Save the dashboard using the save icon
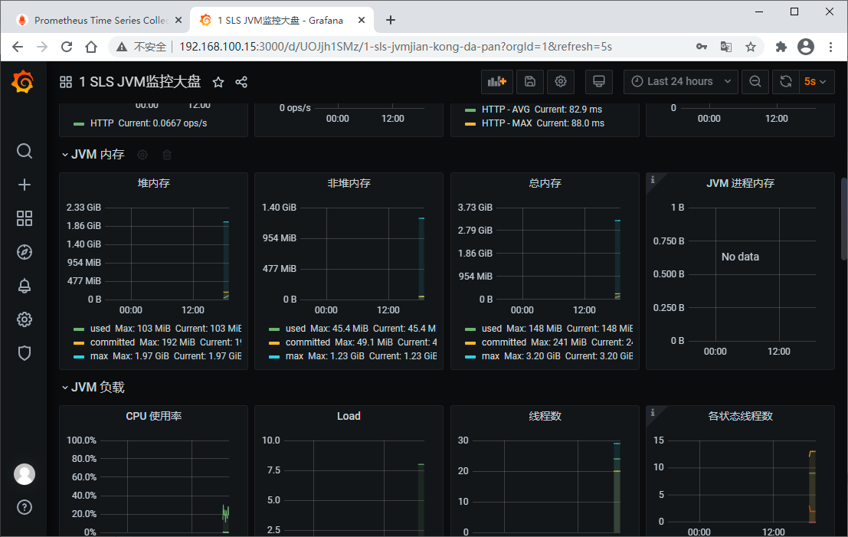This screenshot has width=848, height=537. pos(529,81)
